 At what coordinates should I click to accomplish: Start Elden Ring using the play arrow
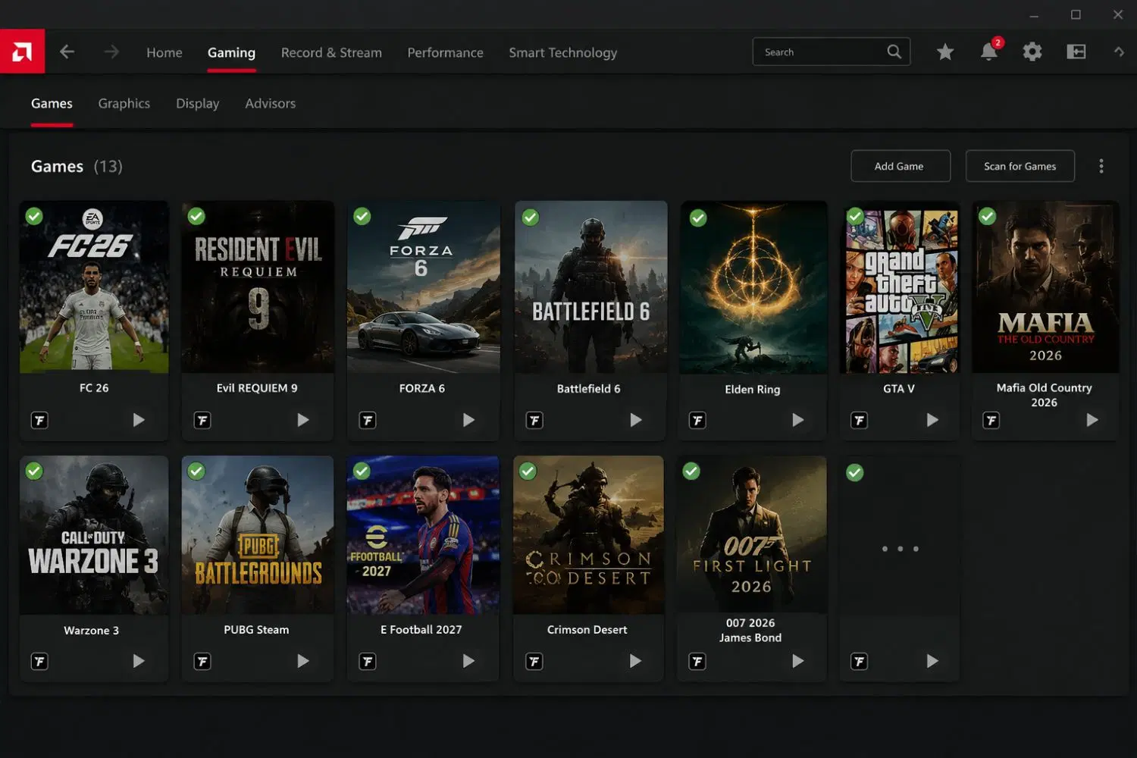[x=798, y=420]
